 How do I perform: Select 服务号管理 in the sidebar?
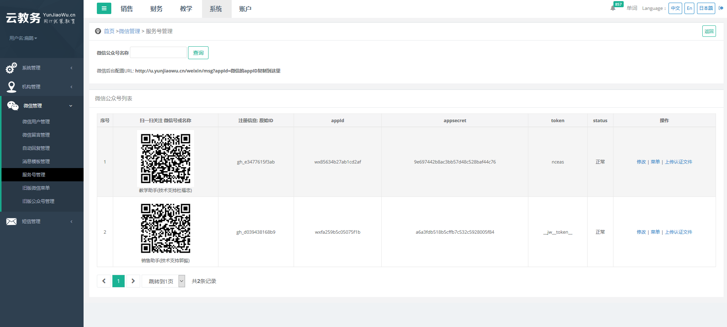43,175
